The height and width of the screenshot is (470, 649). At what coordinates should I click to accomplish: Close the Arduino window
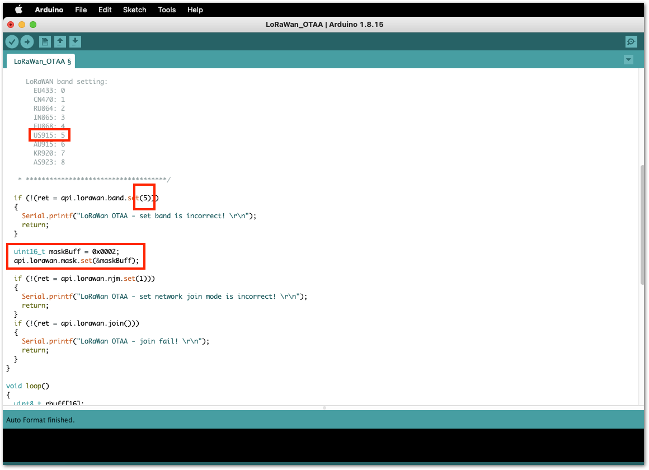point(11,25)
